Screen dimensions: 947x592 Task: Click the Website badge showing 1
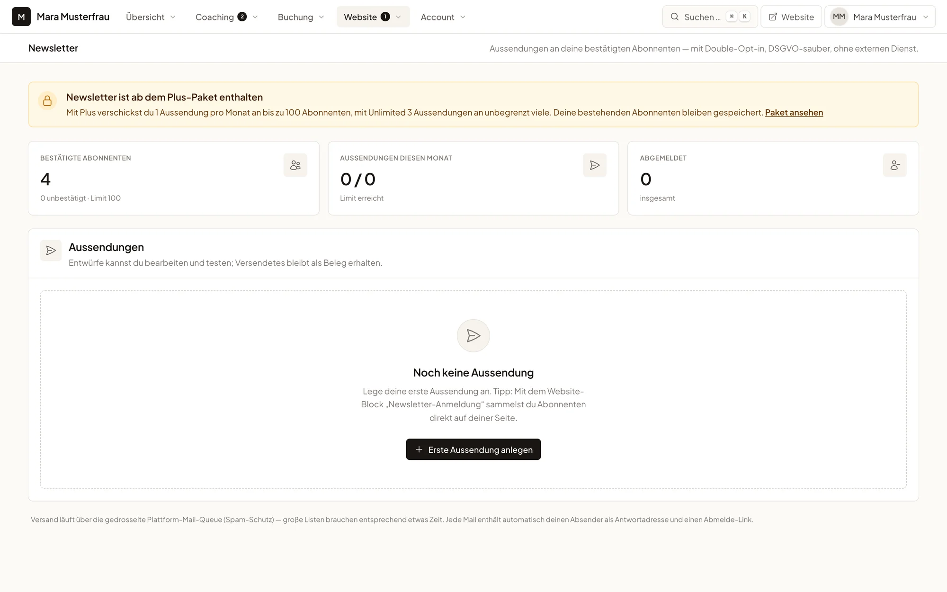(385, 17)
